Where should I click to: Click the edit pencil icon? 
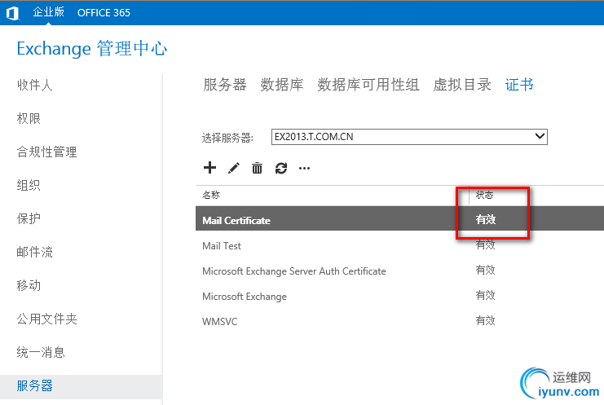click(x=234, y=168)
